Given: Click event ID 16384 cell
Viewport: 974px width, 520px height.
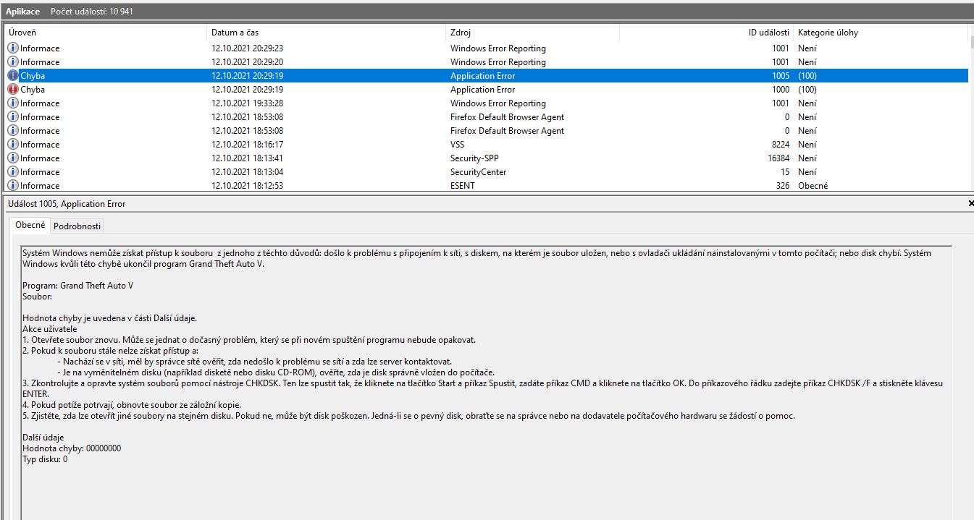Looking at the screenshot, I should coord(777,158).
